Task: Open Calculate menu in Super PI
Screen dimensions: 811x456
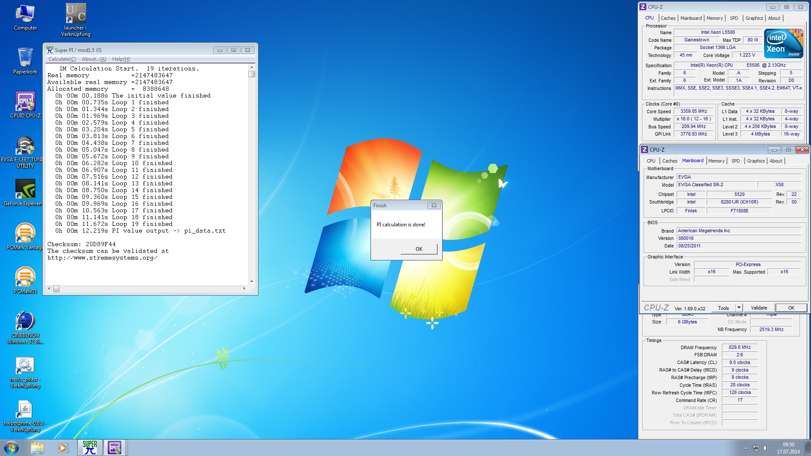Action: point(62,59)
